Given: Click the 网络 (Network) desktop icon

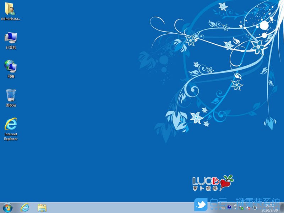Looking at the screenshot, I should click(11, 69).
